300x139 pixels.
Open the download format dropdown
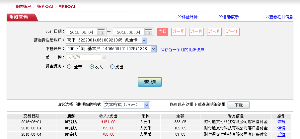click(x=147, y=105)
